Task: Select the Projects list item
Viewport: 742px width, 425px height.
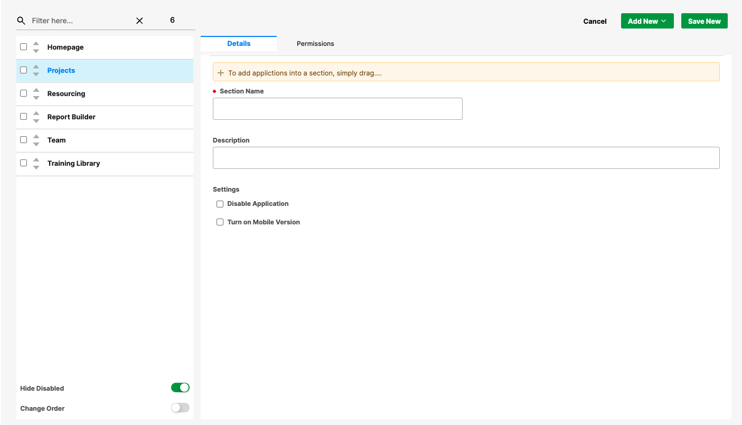Action: click(x=105, y=70)
